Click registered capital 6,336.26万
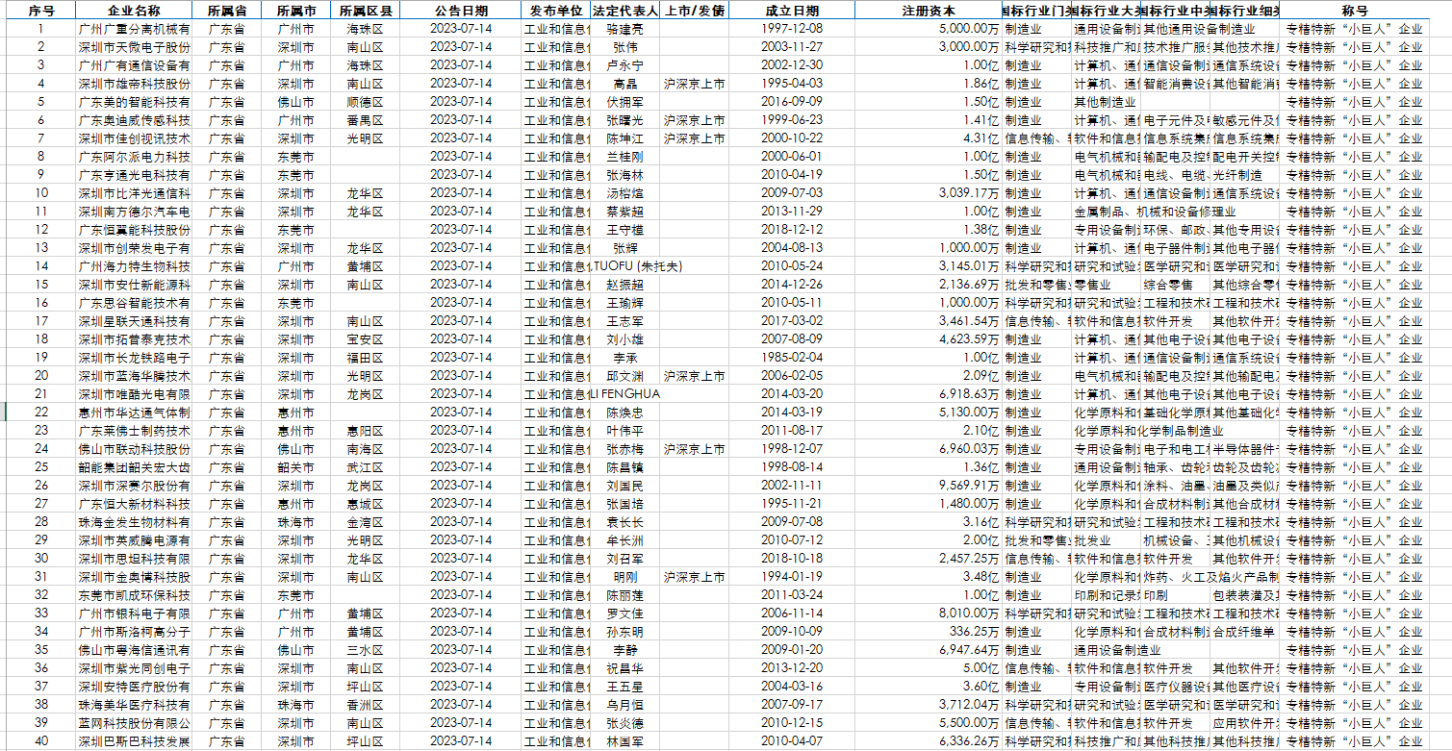This screenshot has width=1452, height=751. 929,741
